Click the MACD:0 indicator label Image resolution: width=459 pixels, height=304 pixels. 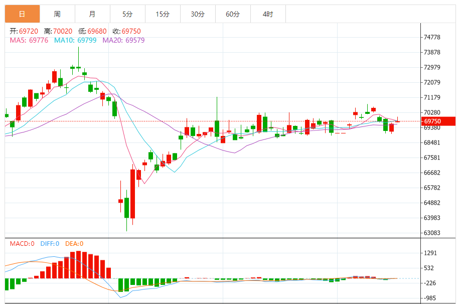click(22, 244)
